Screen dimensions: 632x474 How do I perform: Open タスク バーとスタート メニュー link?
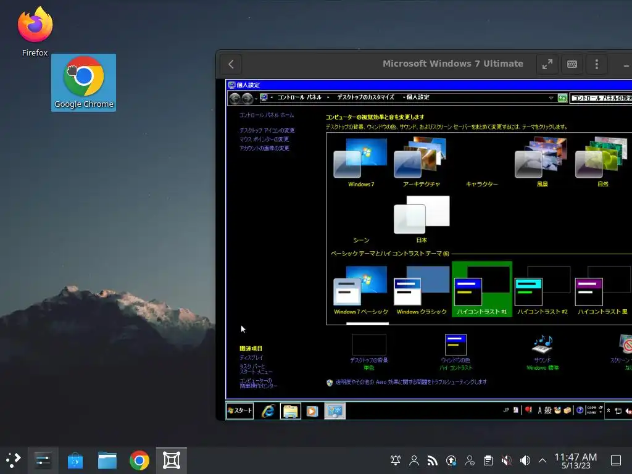(256, 369)
